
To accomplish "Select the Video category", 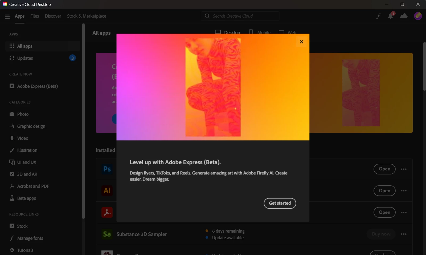I will click(x=43, y=138).
